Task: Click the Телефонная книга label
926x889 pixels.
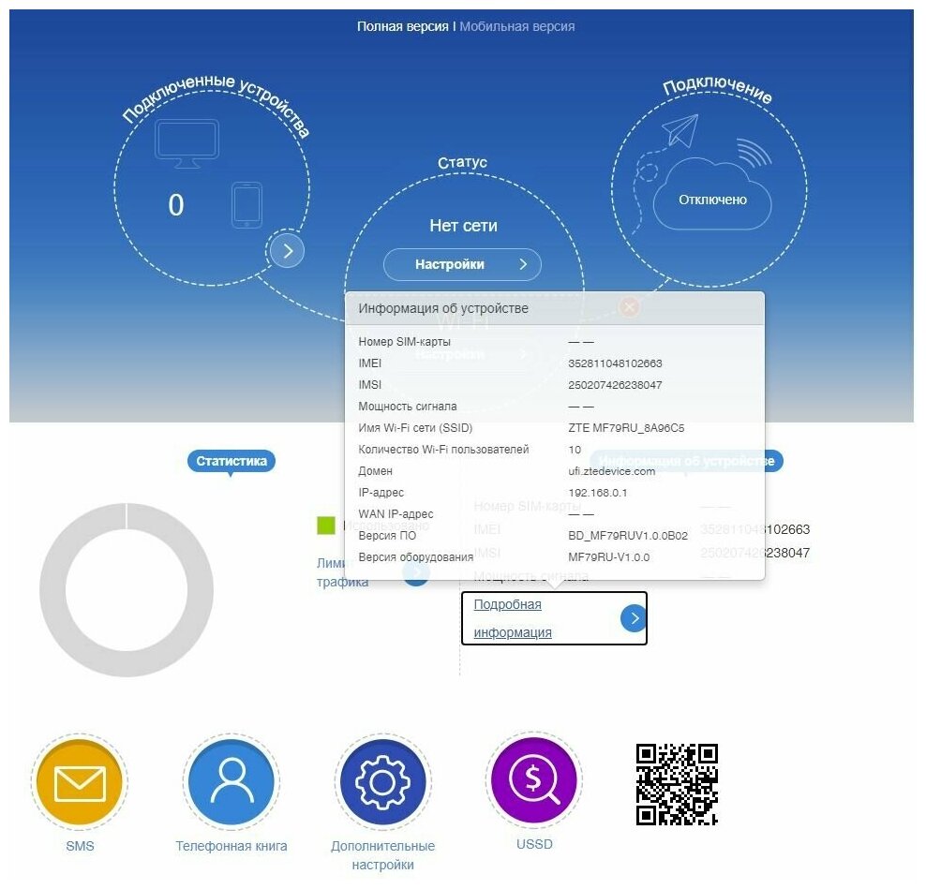Action: click(x=231, y=846)
